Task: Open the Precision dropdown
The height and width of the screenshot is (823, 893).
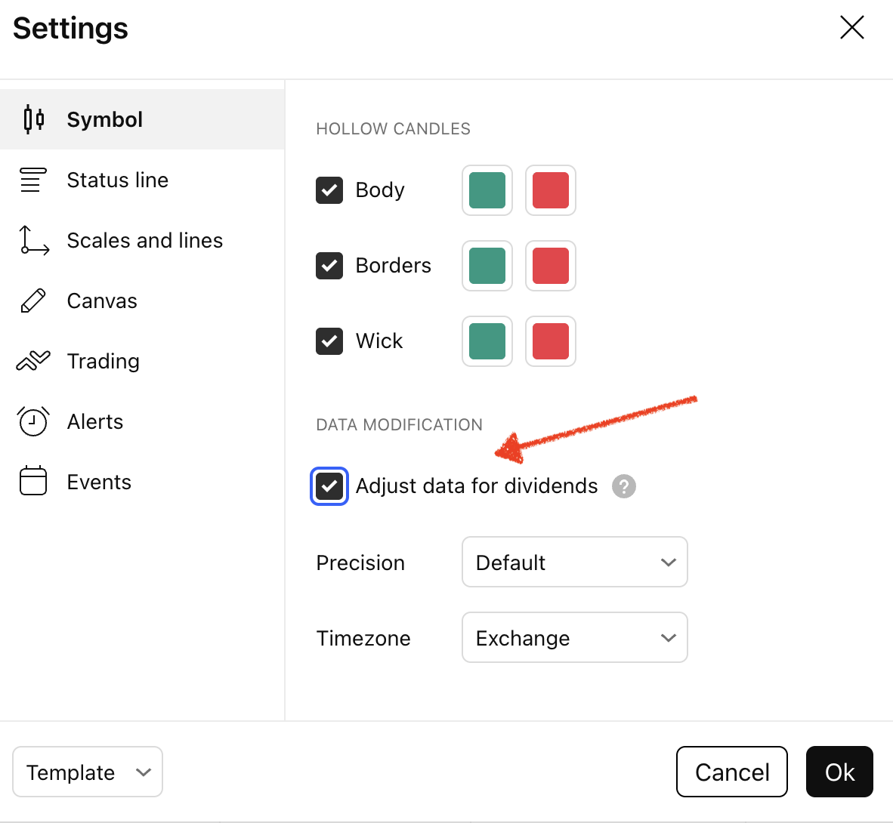Action: click(x=574, y=562)
